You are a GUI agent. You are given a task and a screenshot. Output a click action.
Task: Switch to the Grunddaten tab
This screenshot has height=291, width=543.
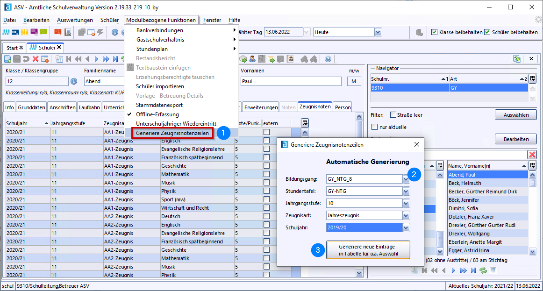click(31, 107)
